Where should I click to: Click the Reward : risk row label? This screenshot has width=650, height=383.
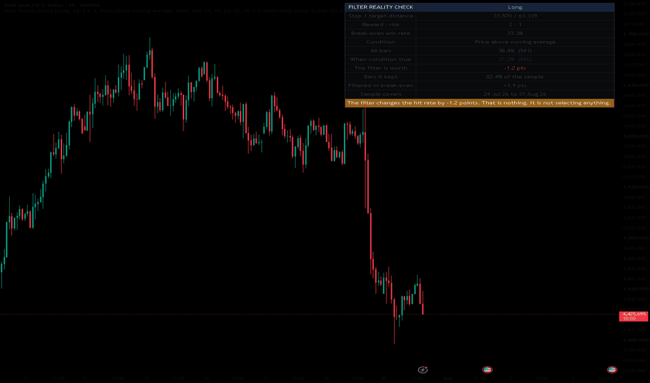(x=381, y=24)
